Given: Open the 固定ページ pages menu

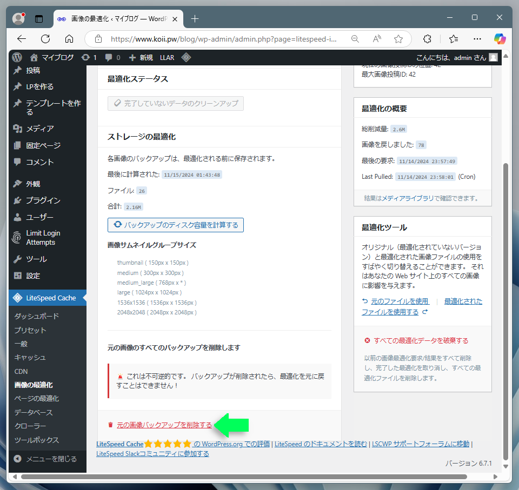Looking at the screenshot, I should (x=48, y=145).
